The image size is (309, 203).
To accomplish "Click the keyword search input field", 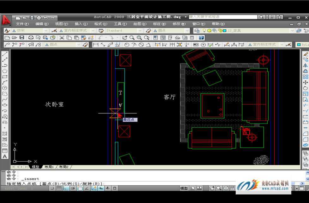I will [223, 17].
